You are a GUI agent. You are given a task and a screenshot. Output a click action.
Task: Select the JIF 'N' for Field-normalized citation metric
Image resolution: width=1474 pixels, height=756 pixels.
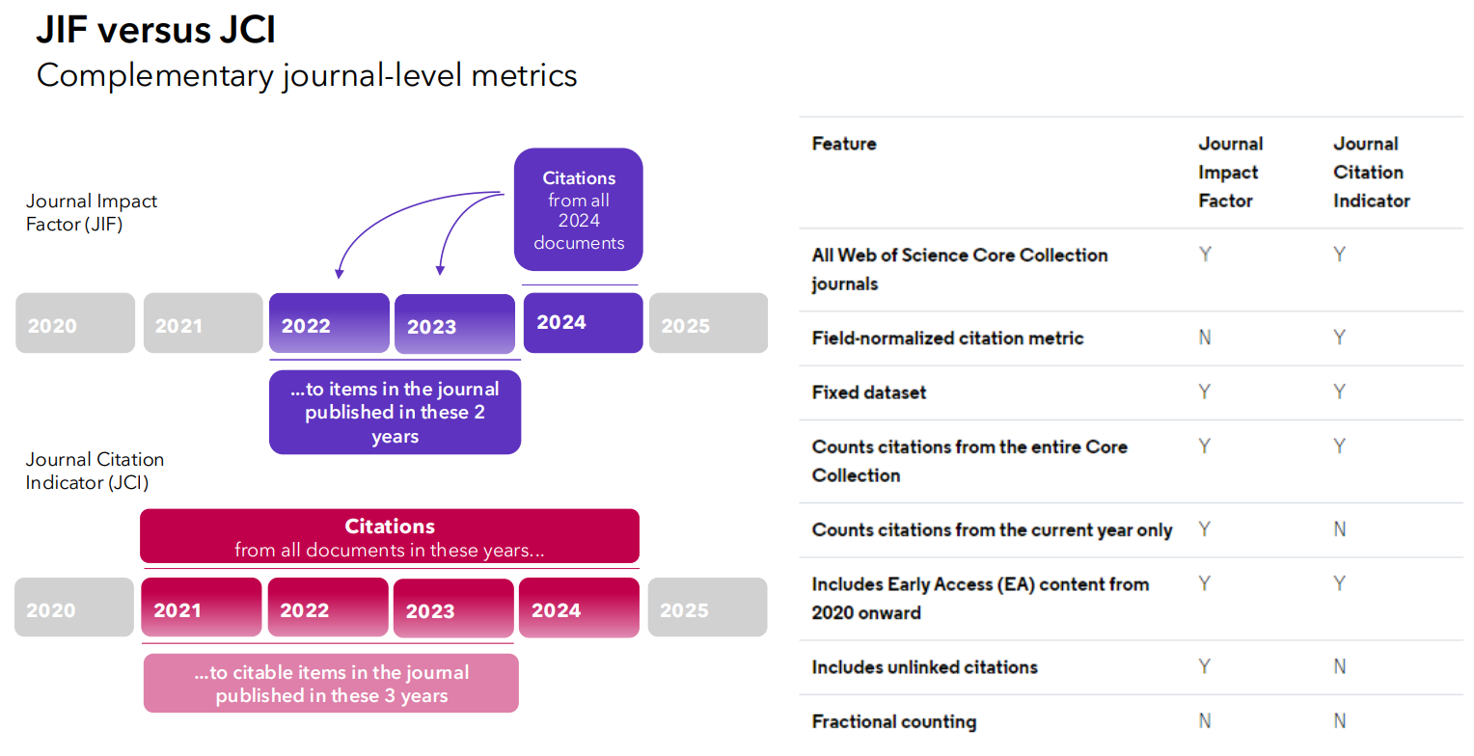pyautogui.click(x=1205, y=337)
